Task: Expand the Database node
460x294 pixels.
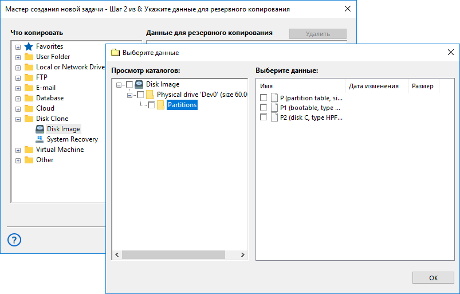Action: pos(18,99)
